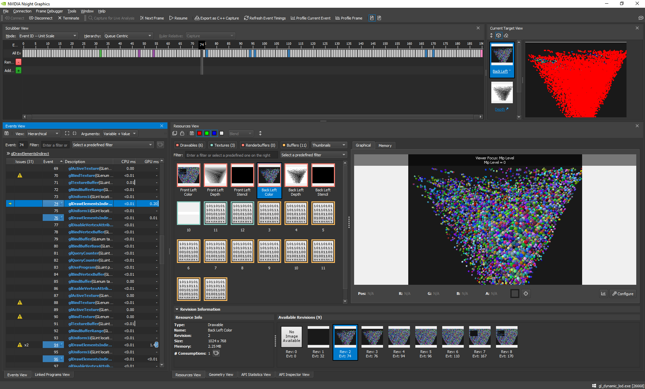Select the eraser icon in Current Target View

tap(506, 35)
